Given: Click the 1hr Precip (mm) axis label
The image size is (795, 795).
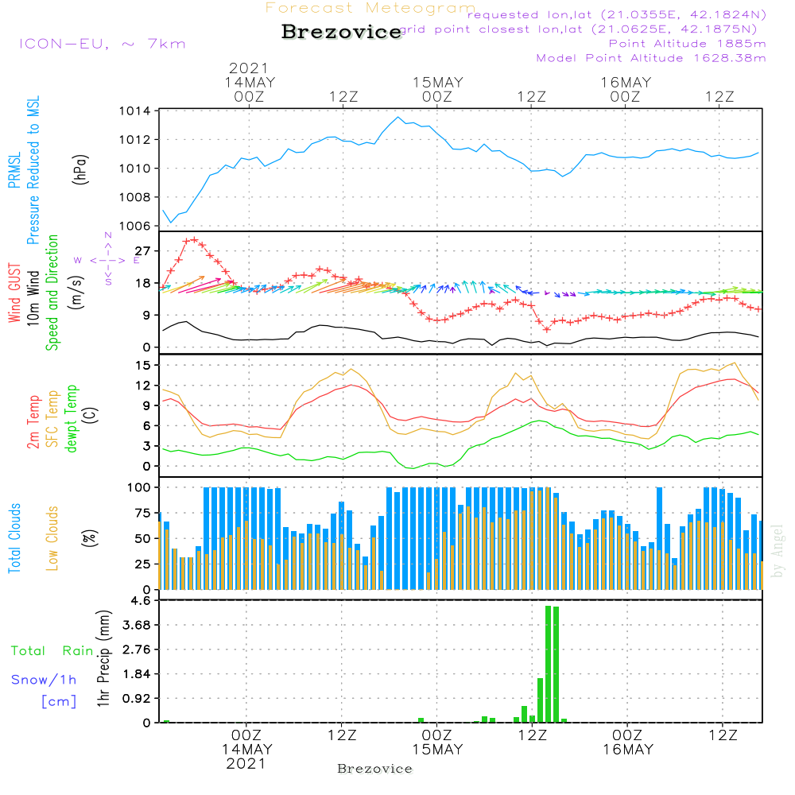Looking at the screenshot, I should 103,658.
